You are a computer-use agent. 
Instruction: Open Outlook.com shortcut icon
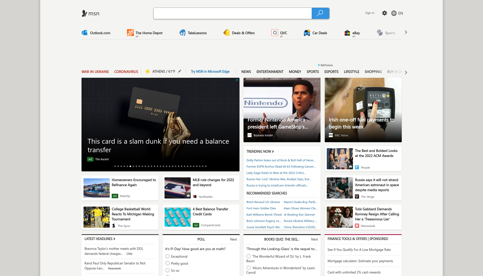(85, 33)
